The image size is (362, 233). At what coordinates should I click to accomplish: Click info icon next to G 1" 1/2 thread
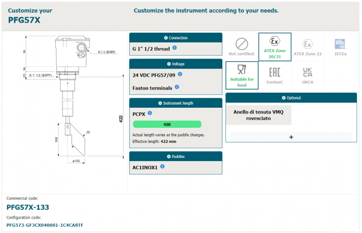tap(174, 48)
